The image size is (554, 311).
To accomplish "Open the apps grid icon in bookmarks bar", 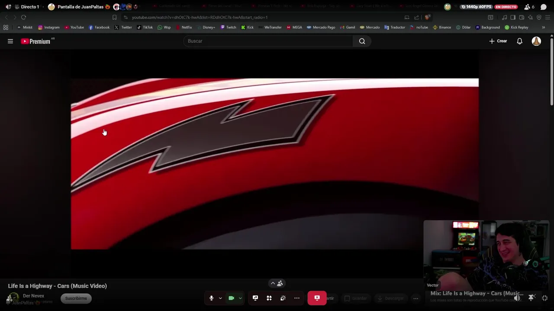I will point(6,27).
